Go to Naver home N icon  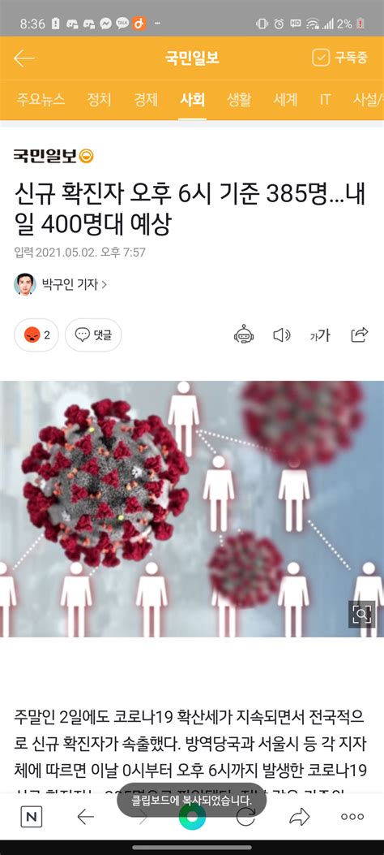point(32,816)
